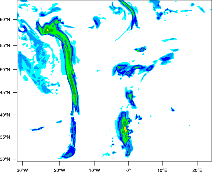Click the 30°N latitude label

coord(5,159)
